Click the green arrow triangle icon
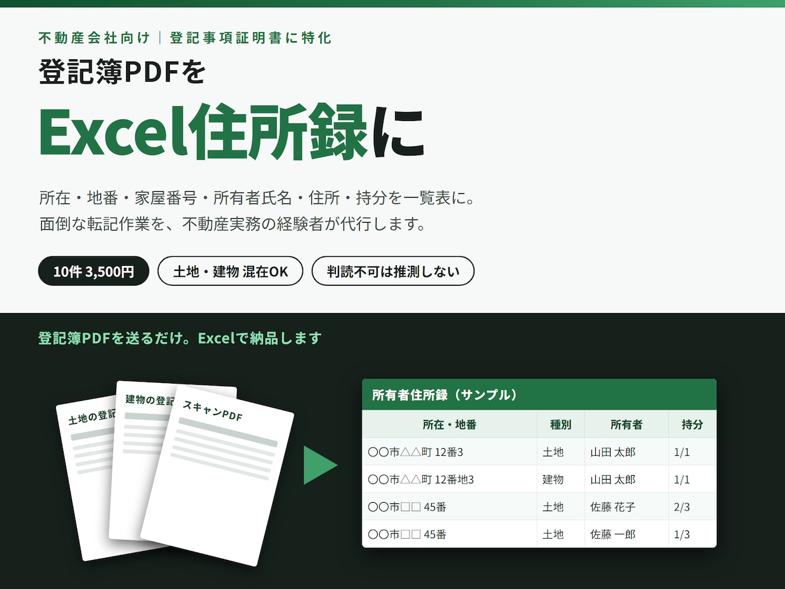 pos(320,465)
